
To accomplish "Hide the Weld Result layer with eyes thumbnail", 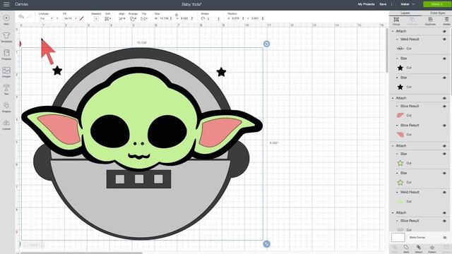I will click(444, 40).
